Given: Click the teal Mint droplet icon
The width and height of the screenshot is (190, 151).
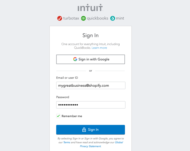Looking at the screenshot, I should pos(112,18).
